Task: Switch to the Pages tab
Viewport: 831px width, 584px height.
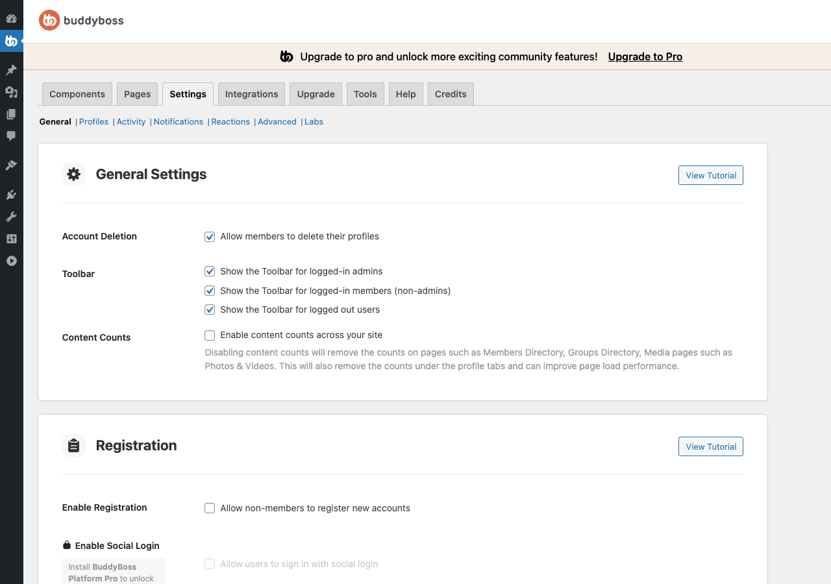Action: coord(137,94)
